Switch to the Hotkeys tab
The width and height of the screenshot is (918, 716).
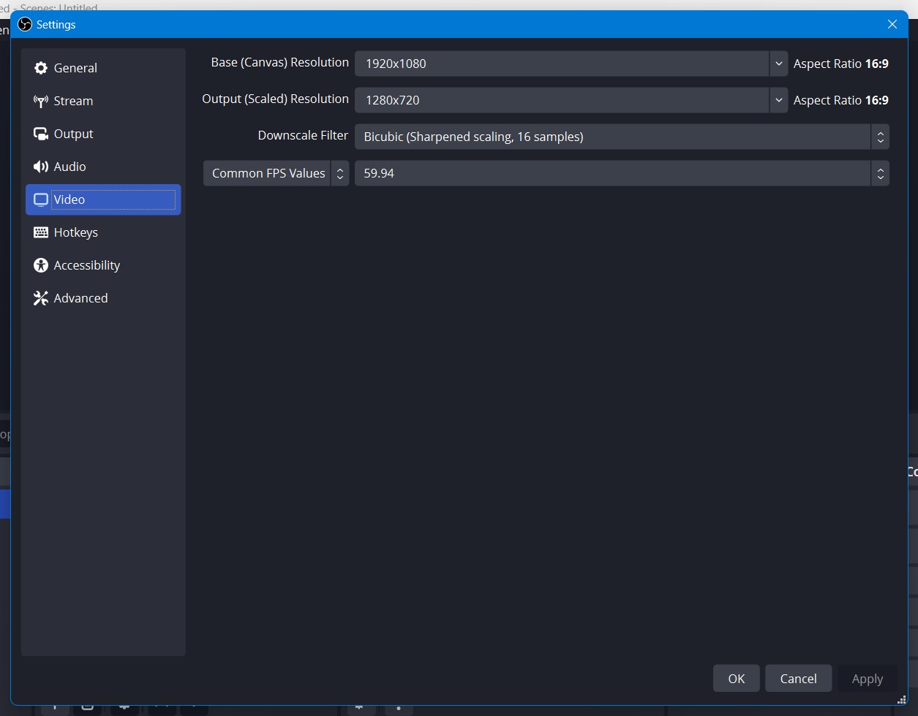75,232
